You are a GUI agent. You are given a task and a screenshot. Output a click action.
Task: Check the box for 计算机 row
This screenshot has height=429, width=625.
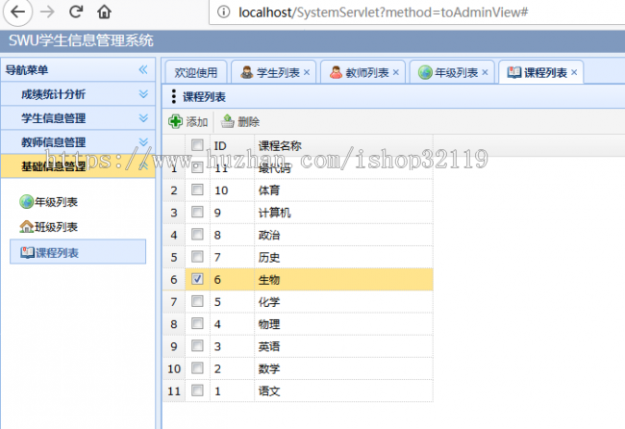point(197,213)
